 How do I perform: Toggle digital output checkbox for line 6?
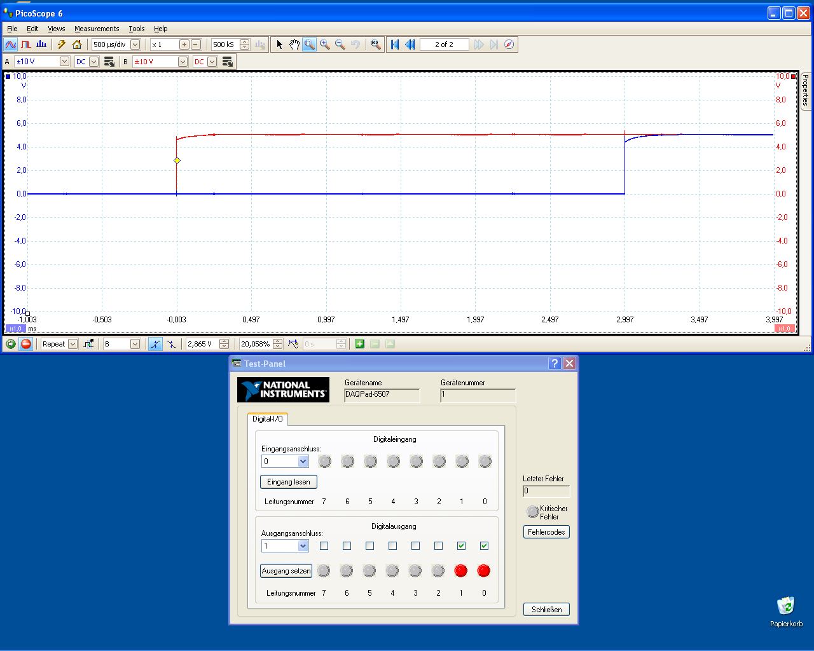(347, 545)
